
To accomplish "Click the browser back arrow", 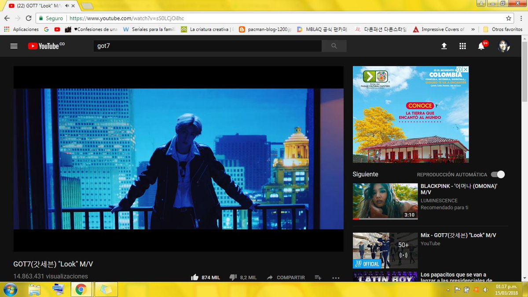I will click(x=7, y=18).
